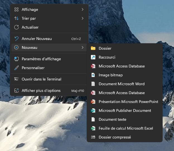This screenshot has width=174, height=151.
Task: Select Microsoft Access Database just below Raccourci
Action: pyautogui.click(x=125, y=66)
